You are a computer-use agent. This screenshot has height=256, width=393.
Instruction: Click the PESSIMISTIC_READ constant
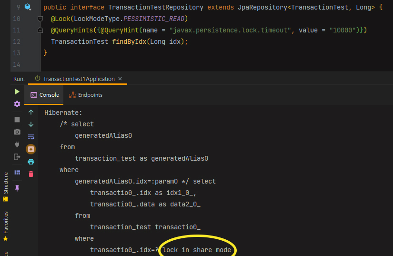pos(154,19)
